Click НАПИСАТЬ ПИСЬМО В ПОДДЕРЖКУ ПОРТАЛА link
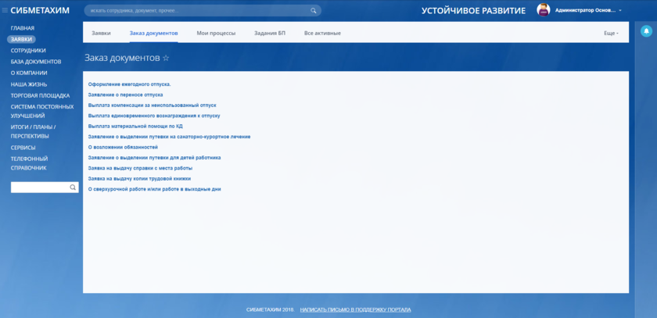This screenshot has height=318, width=657. coord(355,309)
